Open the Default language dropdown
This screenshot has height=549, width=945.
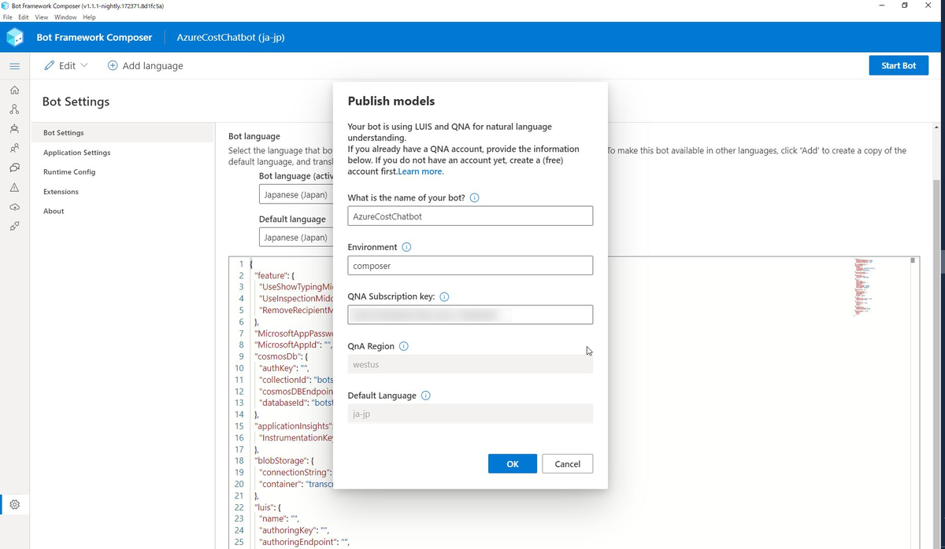tap(295, 237)
